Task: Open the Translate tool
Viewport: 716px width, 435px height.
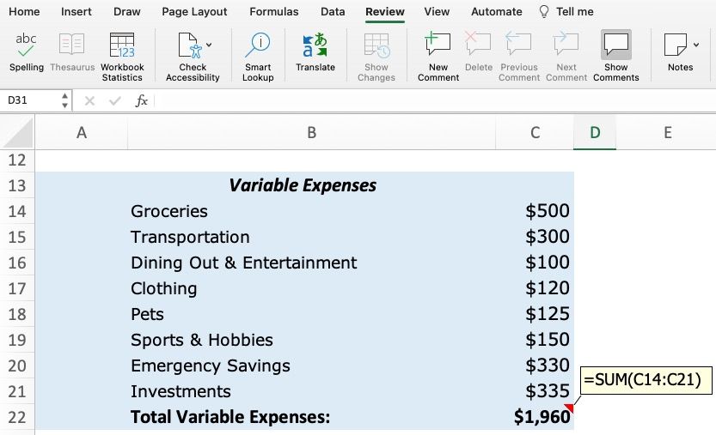Action: (x=315, y=52)
